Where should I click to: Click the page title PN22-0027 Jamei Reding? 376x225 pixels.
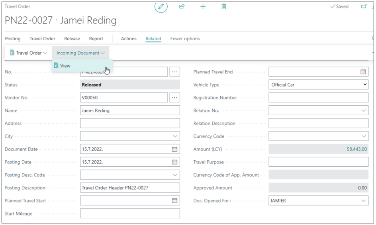coord(61,20)
